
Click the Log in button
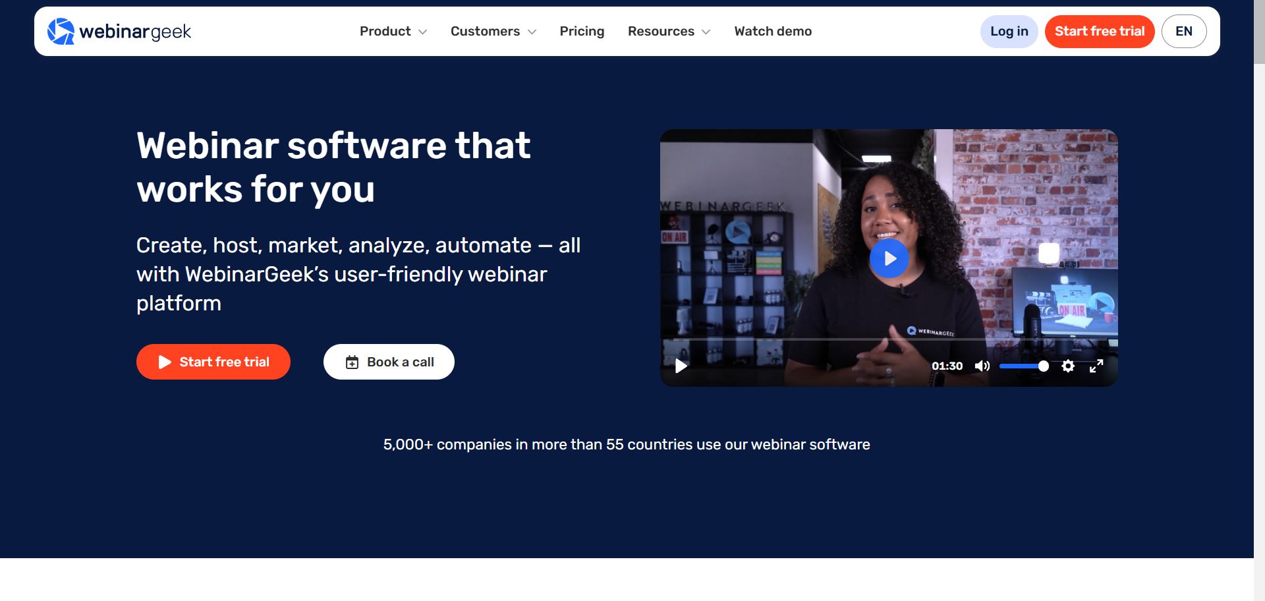(1009, 32)
